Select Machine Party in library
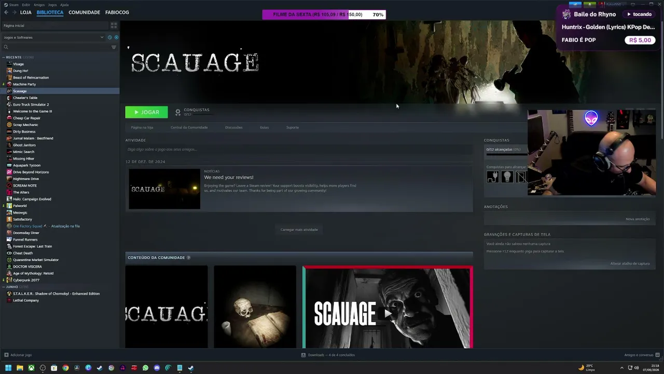664x374 pixels. [x=24, y=84]
